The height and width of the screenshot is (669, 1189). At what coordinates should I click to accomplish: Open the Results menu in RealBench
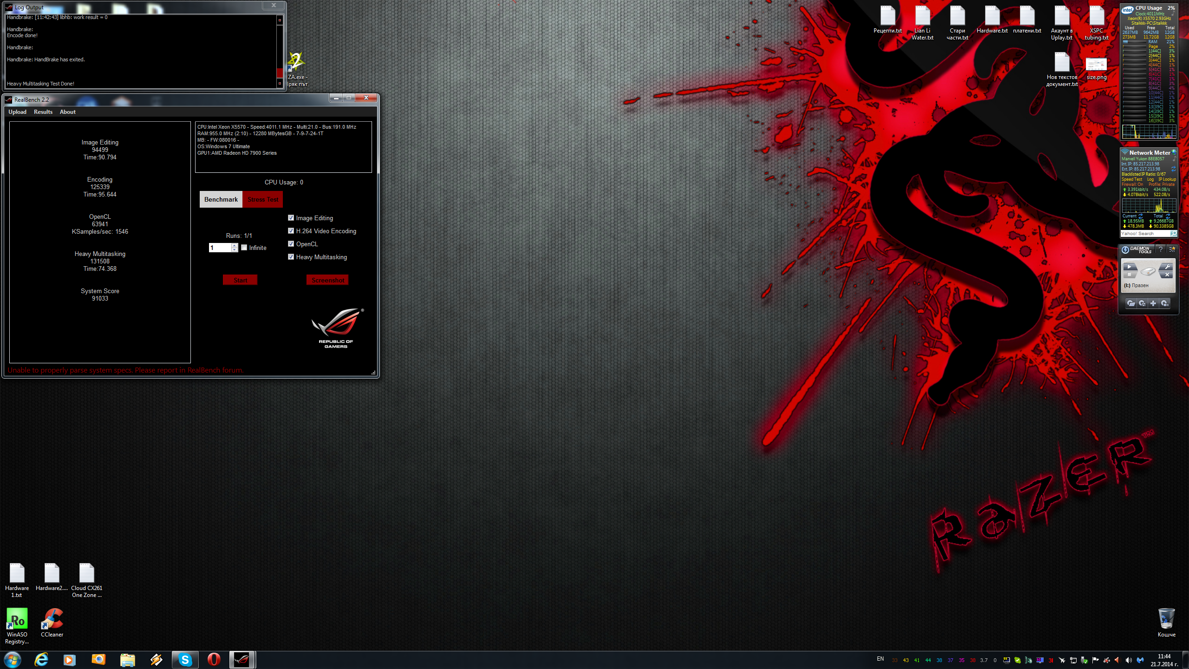click(43, 112)
